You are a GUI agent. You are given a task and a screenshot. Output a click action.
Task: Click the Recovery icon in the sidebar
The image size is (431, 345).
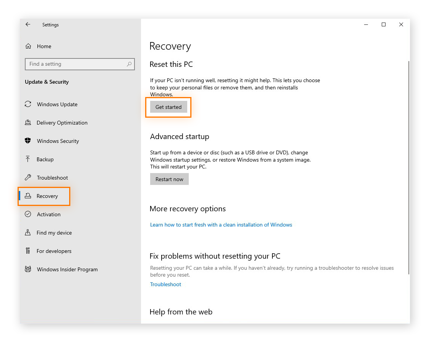pos(28,196)
